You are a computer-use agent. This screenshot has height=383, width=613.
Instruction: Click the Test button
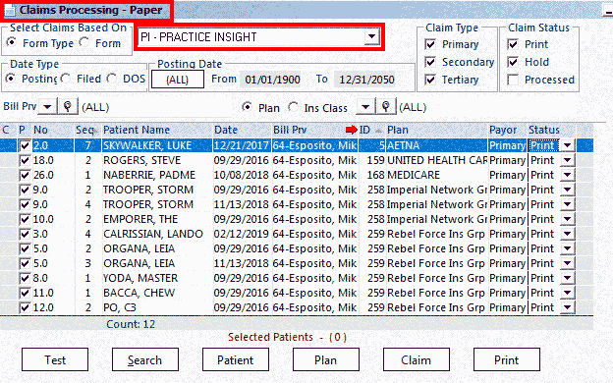[55, 359]
